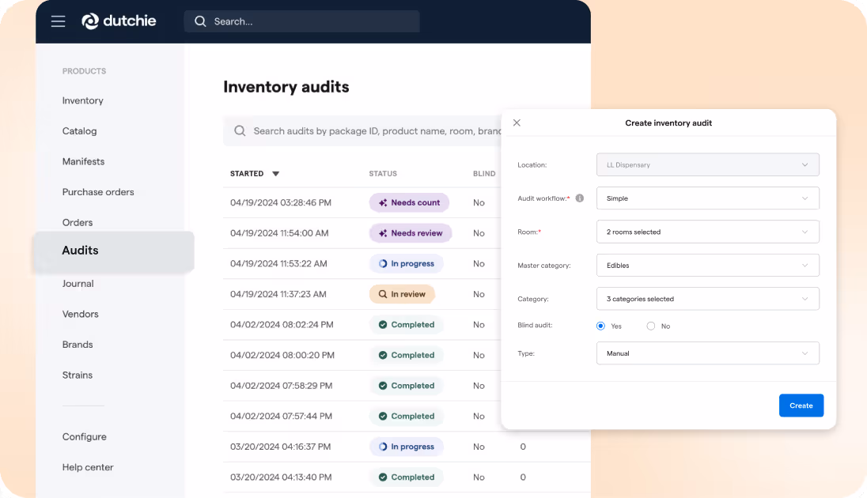Image resolution: width=867 pixels, height=498 pixels.
Task: Sort by Started column arrow
Action: 275,174
